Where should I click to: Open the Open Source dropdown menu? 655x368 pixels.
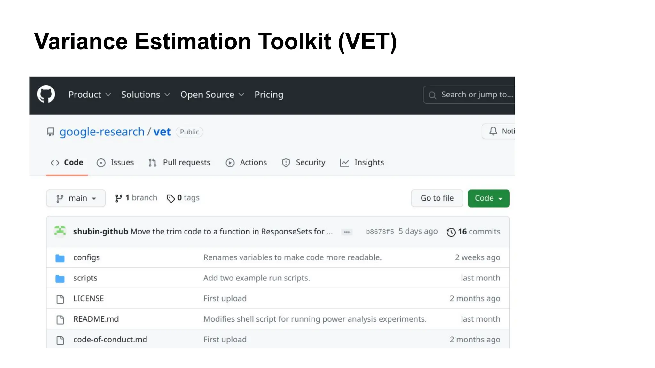pos(212,95)
